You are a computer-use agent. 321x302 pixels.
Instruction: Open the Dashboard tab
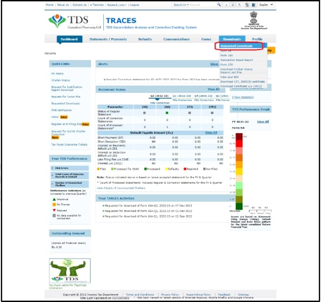(70, 39)
